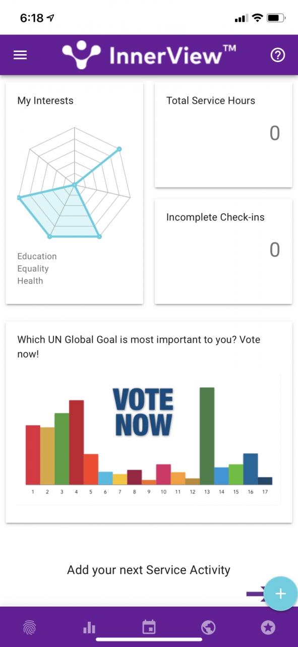Tap the VOTE NOW banner text

coord(144,412)
